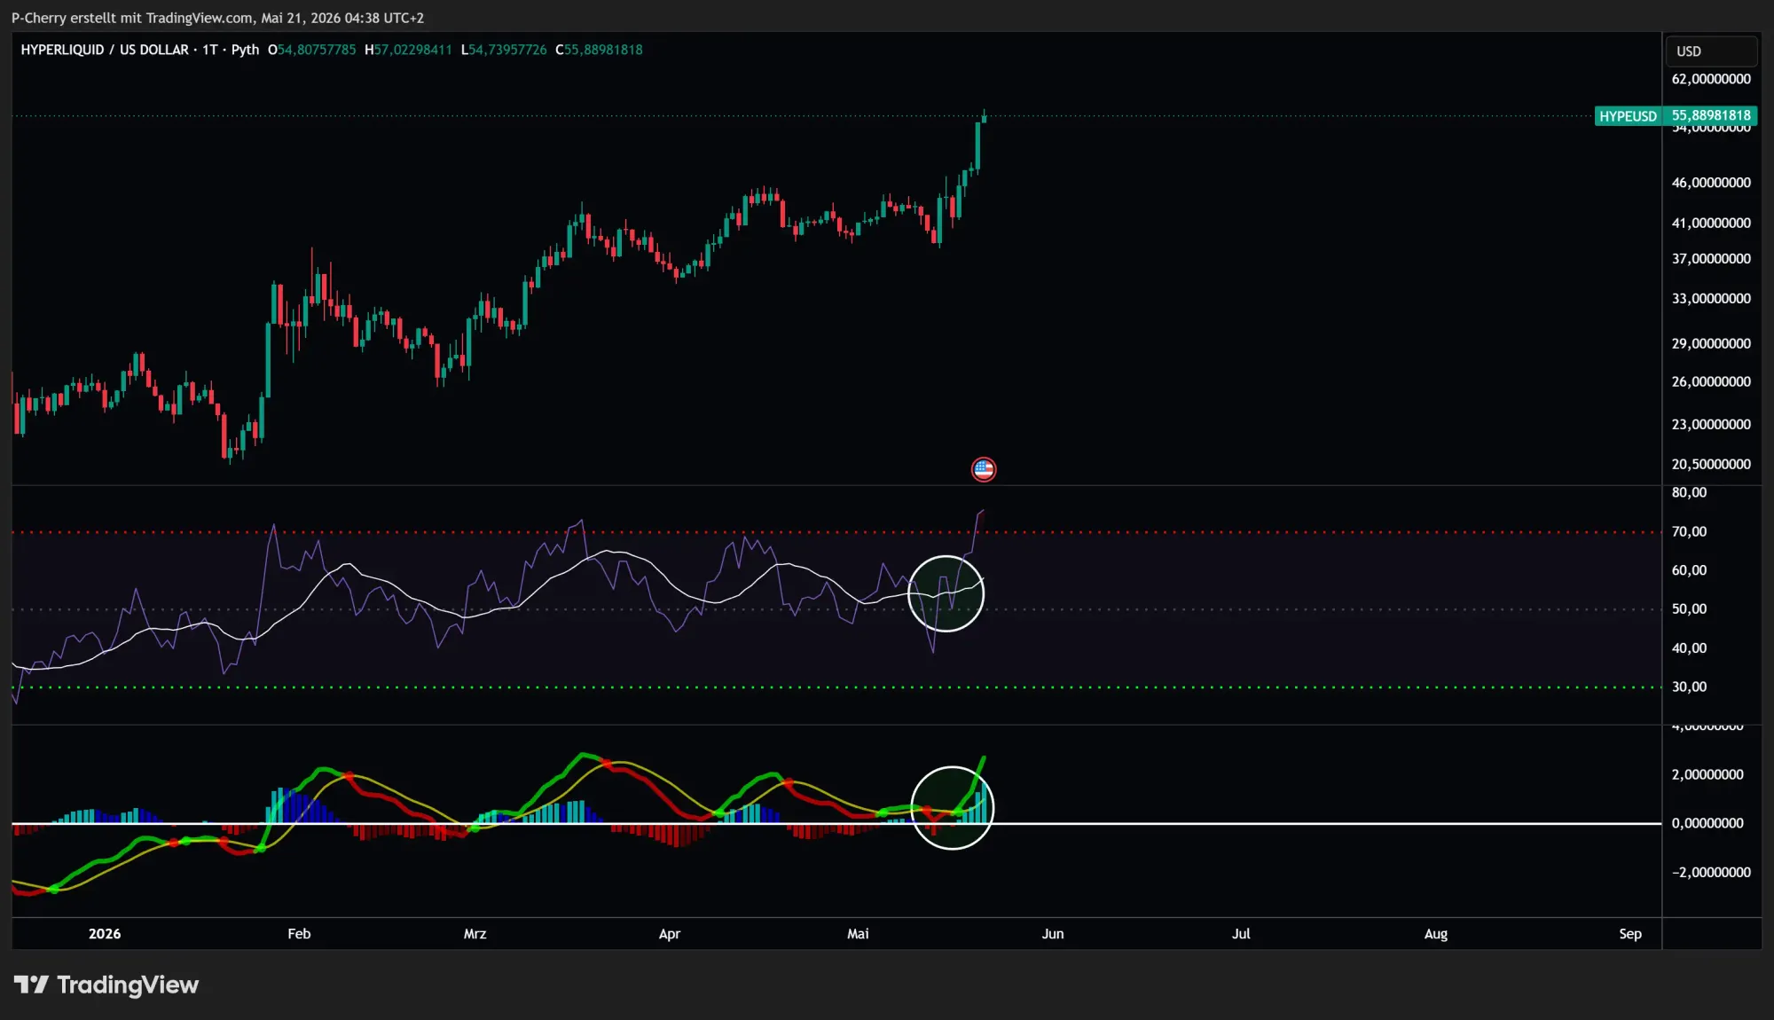Click the 33,00000000 price axis label

point(1711,299)
